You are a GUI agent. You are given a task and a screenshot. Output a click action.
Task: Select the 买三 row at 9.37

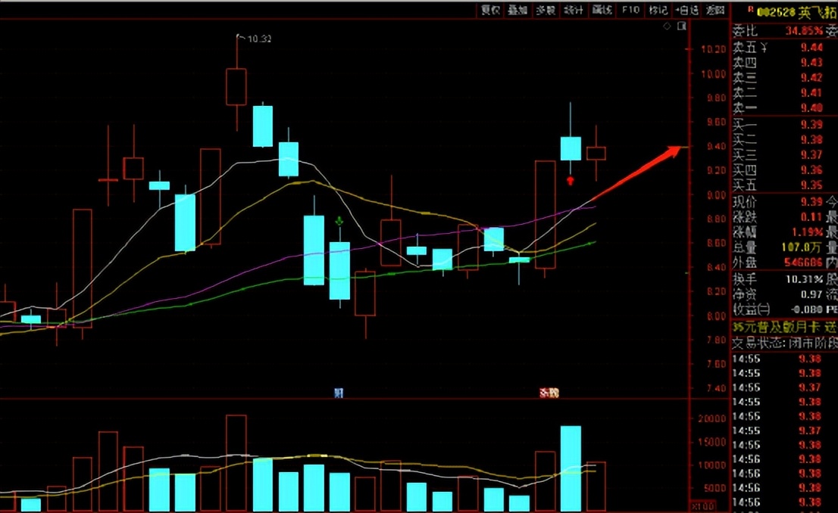tap(784, 155)
